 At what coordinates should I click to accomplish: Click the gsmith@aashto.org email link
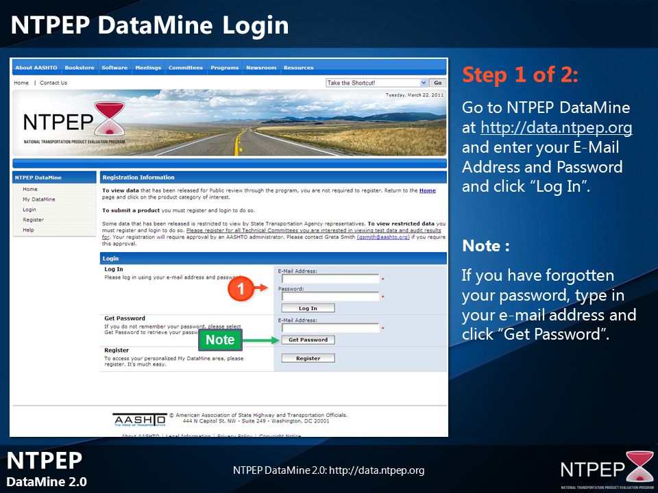(383, 237)
